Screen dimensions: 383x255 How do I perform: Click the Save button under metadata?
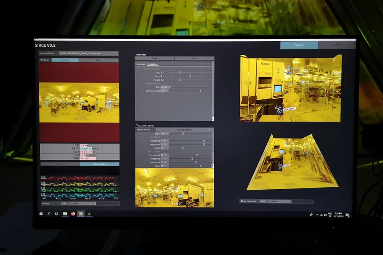tap(195, 58)
